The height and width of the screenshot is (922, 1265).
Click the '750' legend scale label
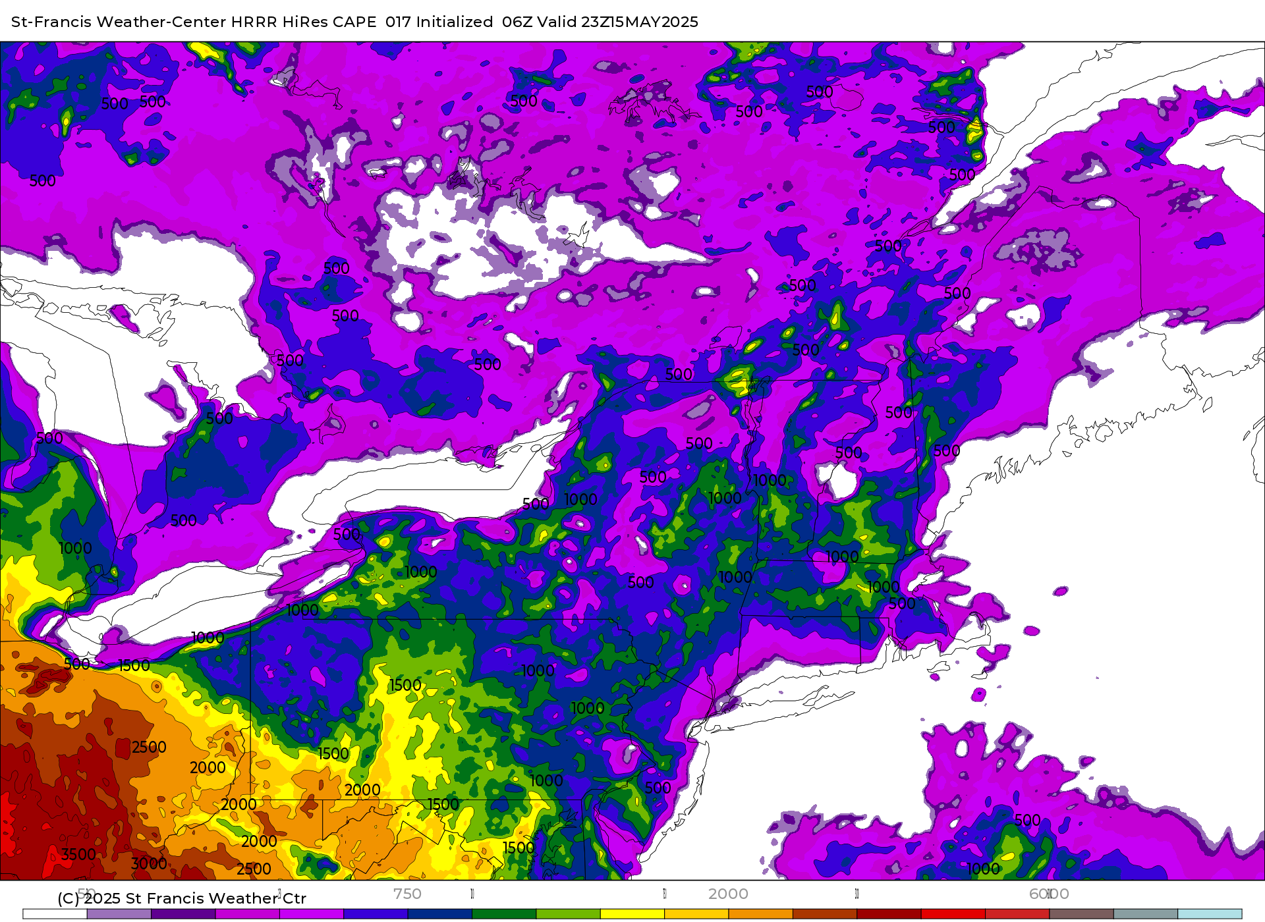(x=407, y=894)
